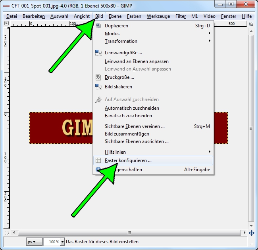Open the Video menu

pos(209,16)
